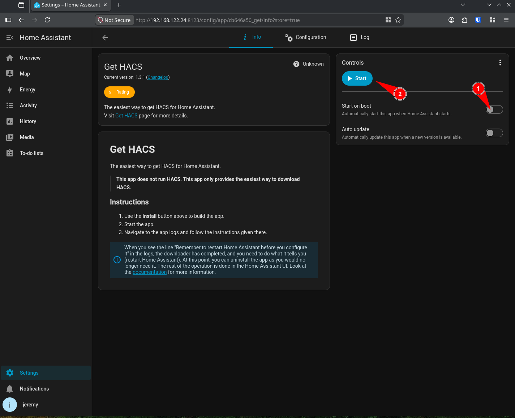
Task: Open the documentation link
Action: pyautogui.click(x=150, y=272)
